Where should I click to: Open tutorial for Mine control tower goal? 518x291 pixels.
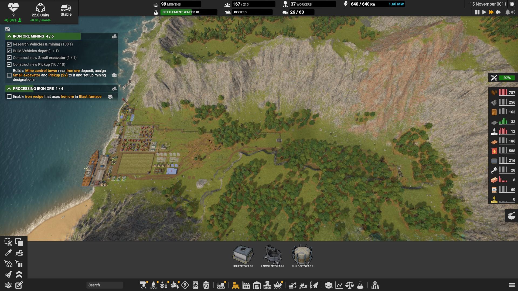[x=114, y=75]
